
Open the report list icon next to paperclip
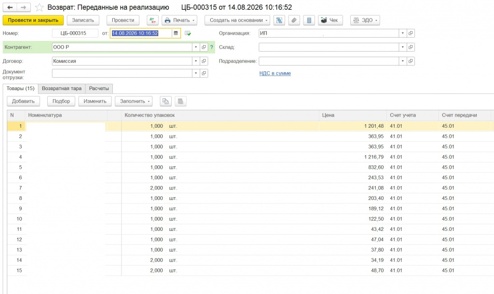coord(309,20)
